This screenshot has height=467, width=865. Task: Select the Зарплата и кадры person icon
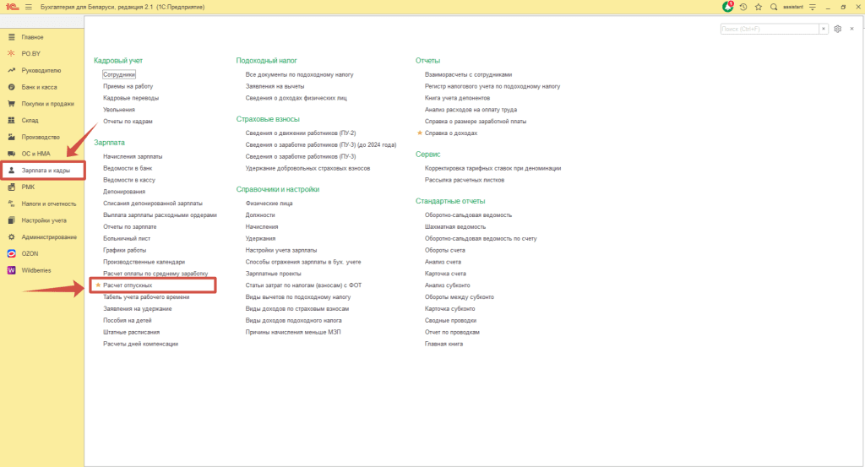tap(11, 171)
